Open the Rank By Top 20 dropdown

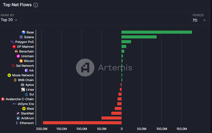(9, 20)
